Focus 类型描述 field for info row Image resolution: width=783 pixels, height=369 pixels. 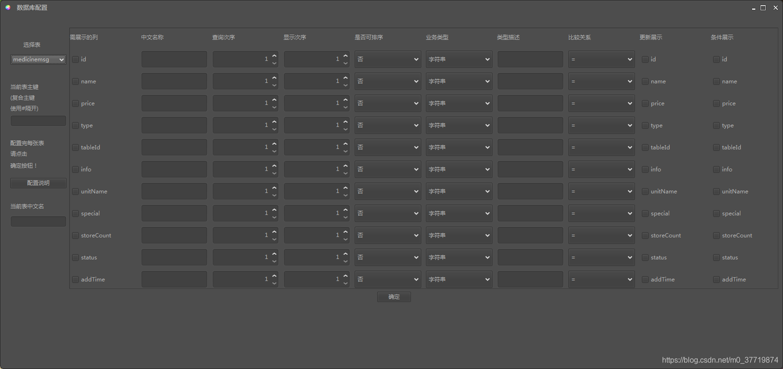[x=530, y=170]
